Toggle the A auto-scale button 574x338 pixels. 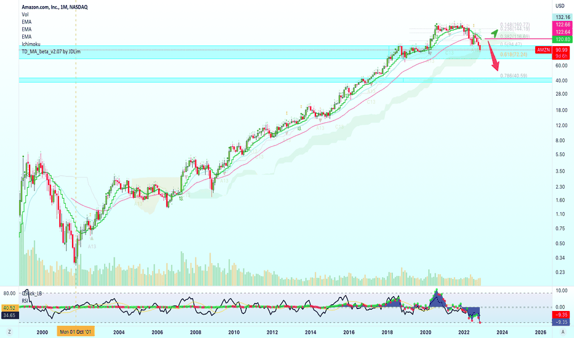point(563,332)
